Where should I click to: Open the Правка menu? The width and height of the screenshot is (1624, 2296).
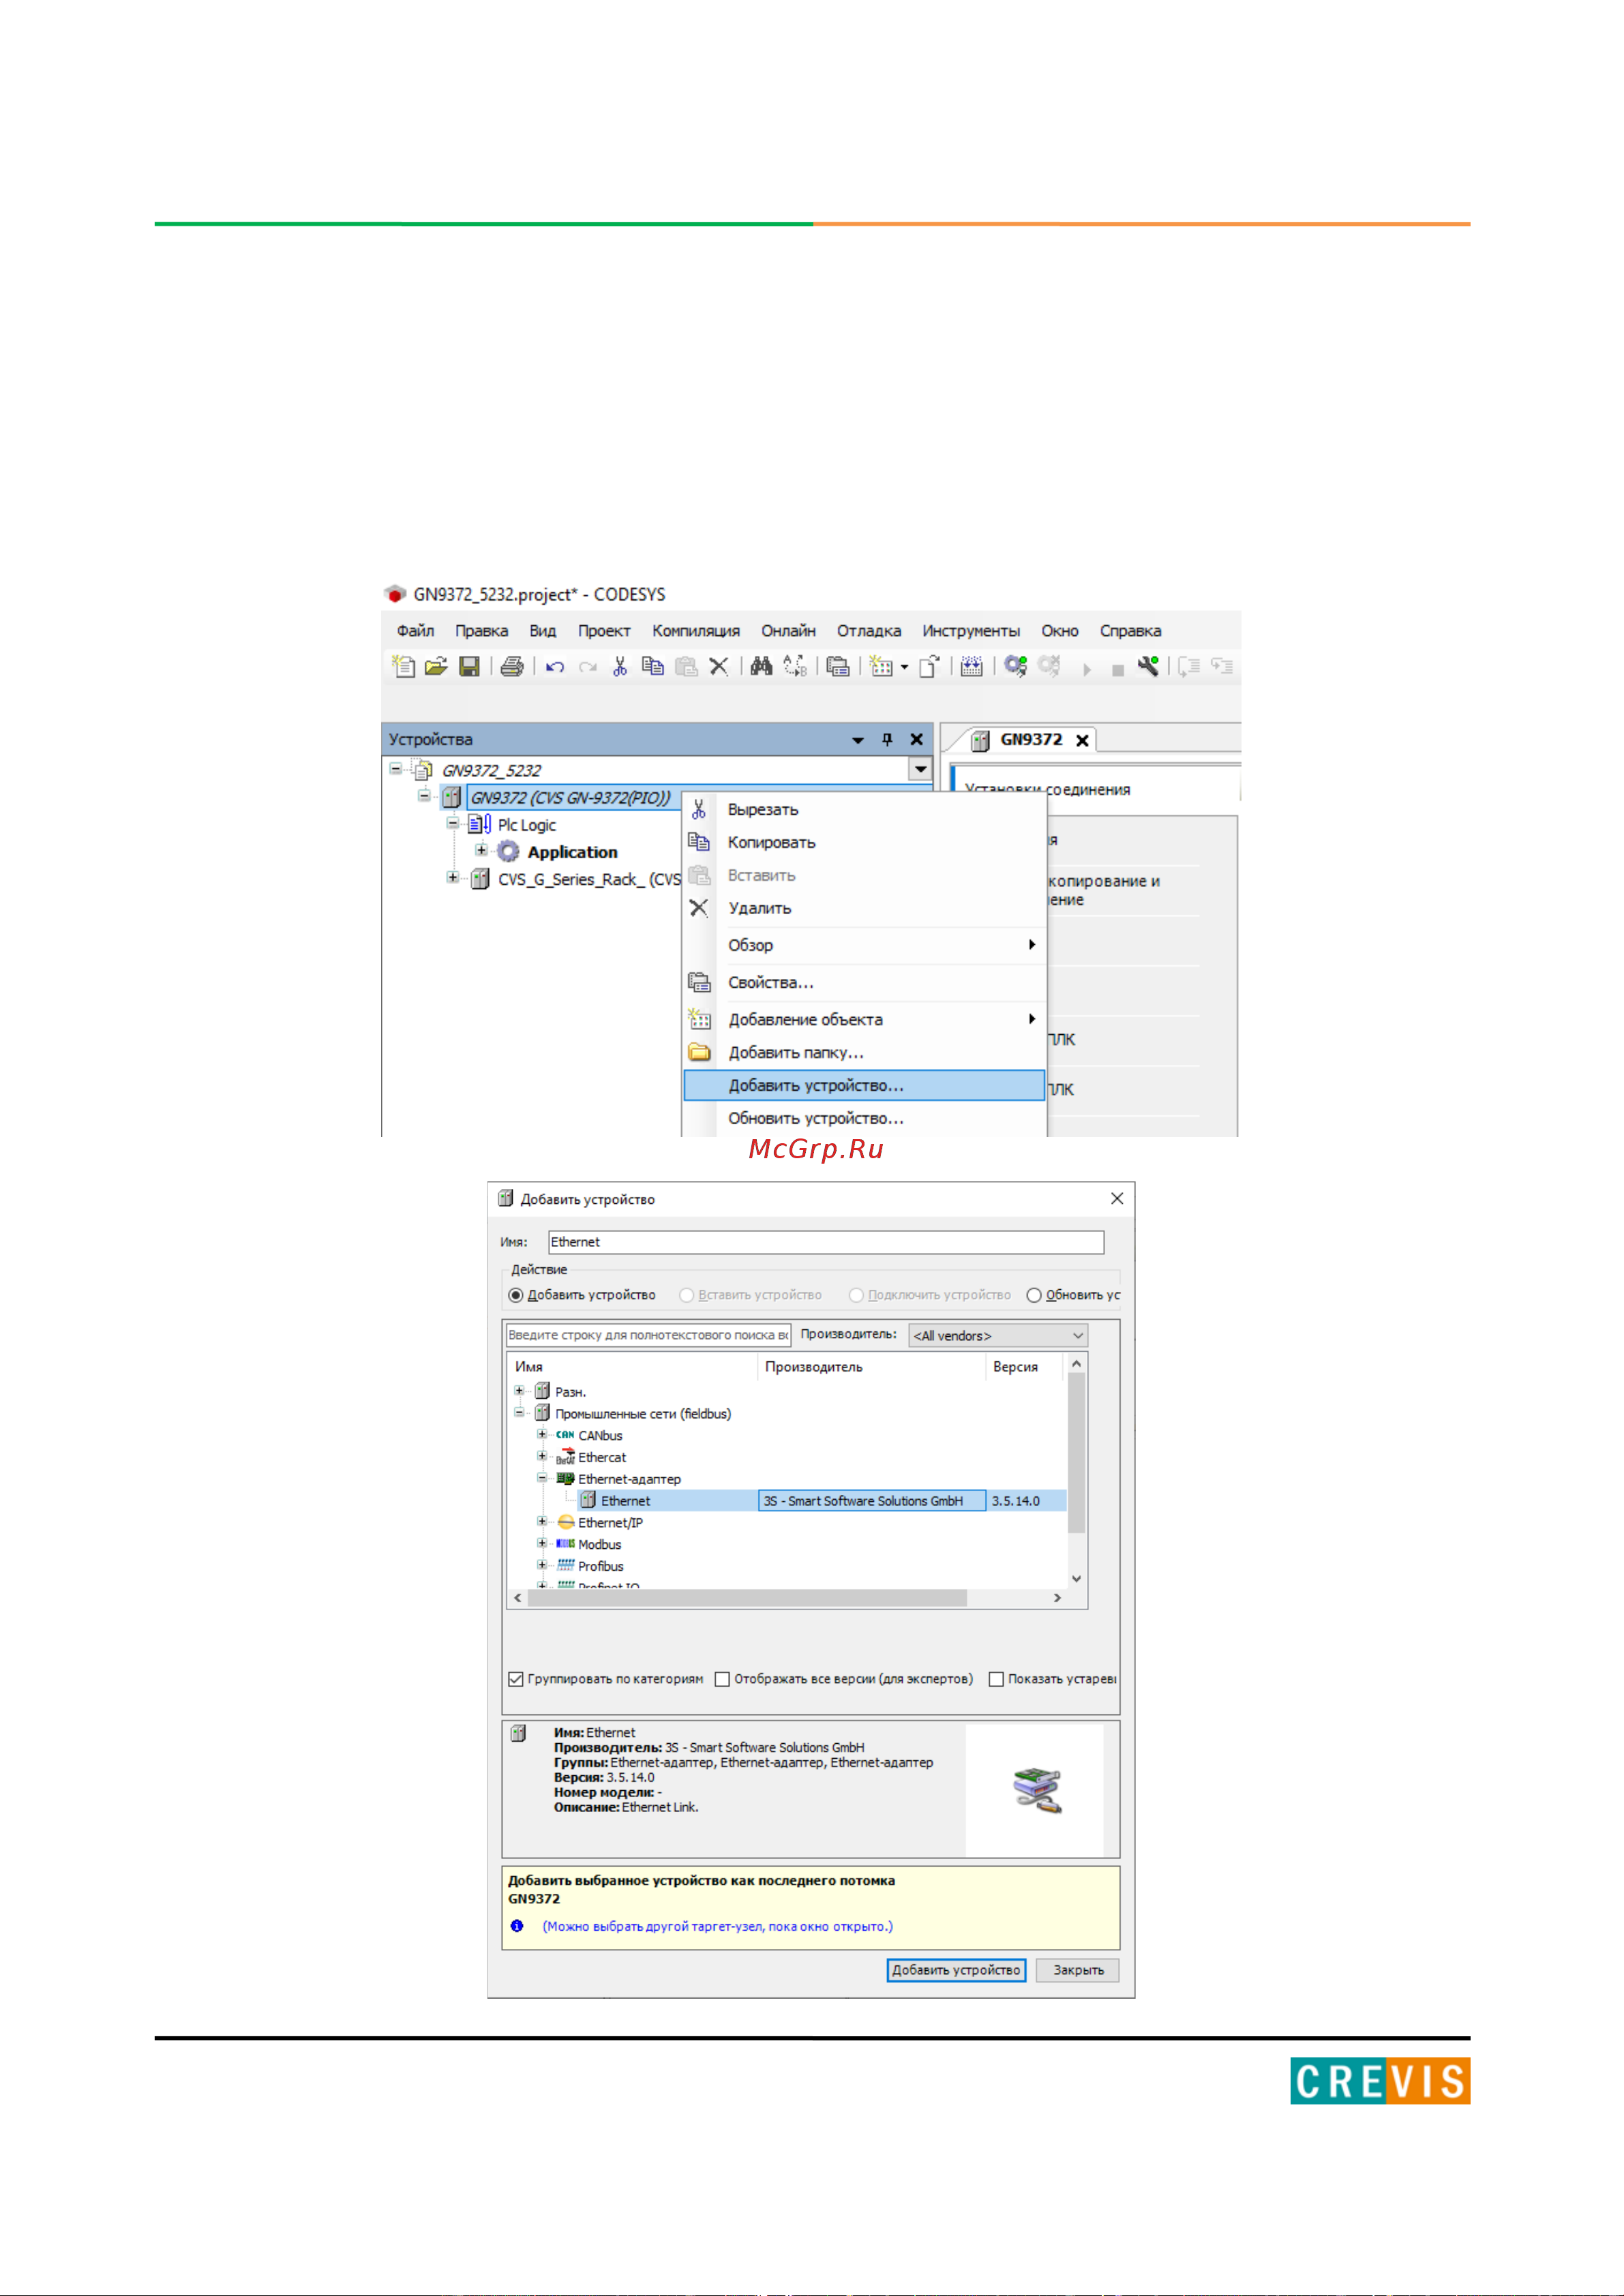(x=481, y=631)
